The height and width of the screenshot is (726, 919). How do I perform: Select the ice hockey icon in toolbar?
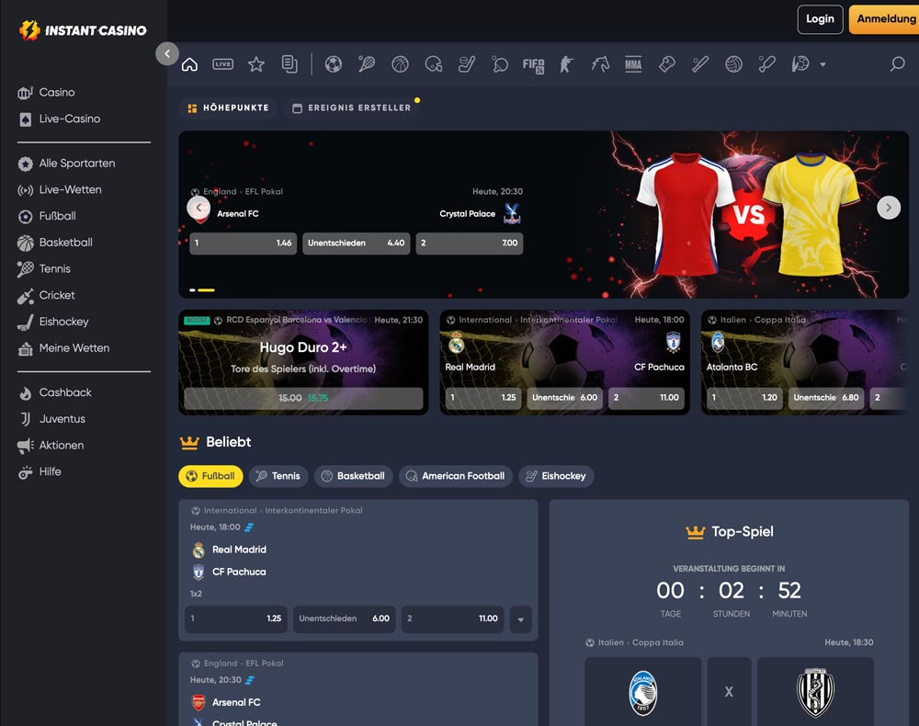coord(467,63)
